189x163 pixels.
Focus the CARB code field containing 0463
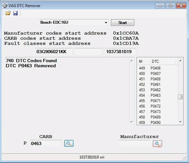pyautogui.click(x=46, y=143)
